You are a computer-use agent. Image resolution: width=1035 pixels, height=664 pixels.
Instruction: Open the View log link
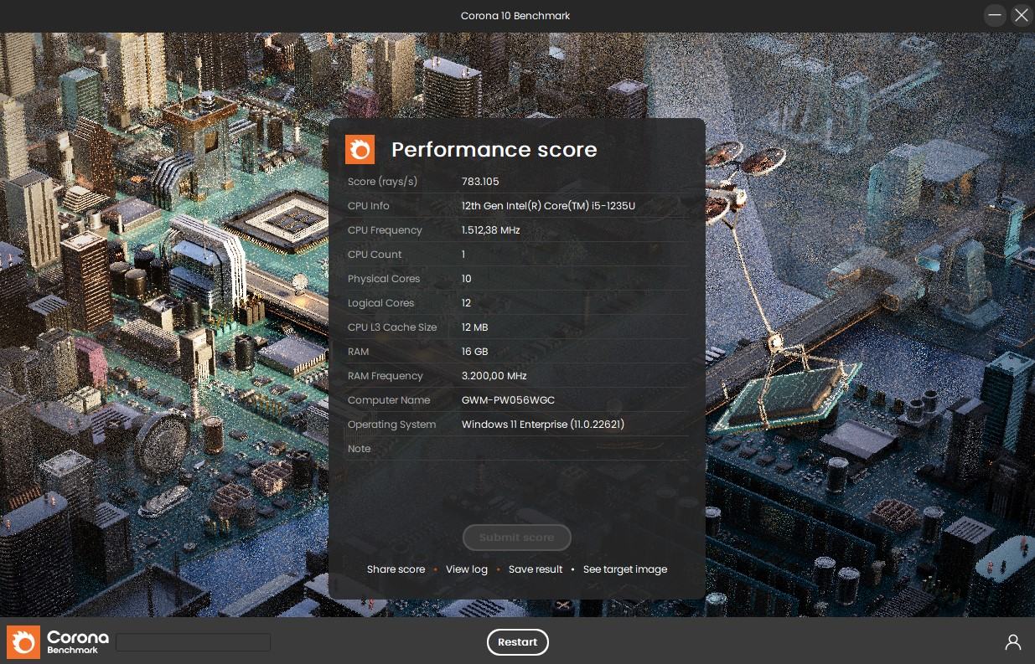point(467,569)
